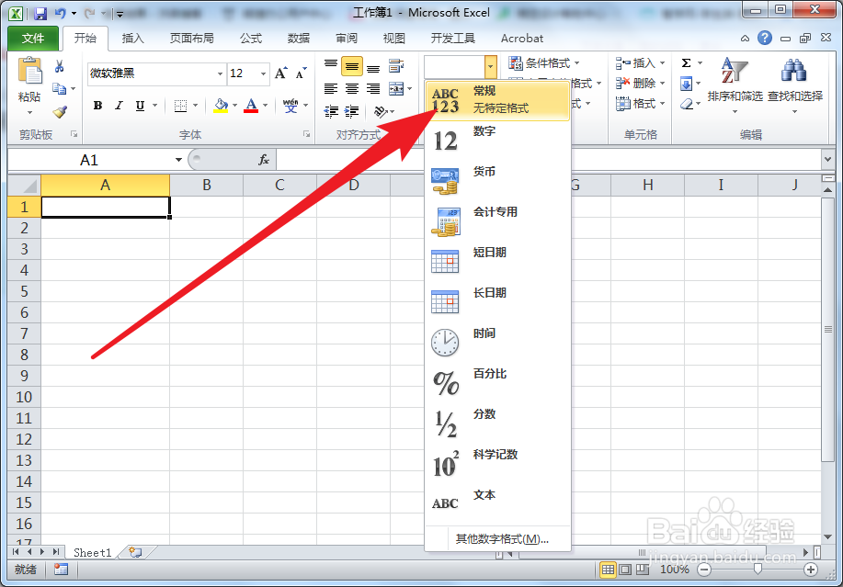
Task: Open Conditional Formatting 条件格式 menu
Action: [544, 62]
